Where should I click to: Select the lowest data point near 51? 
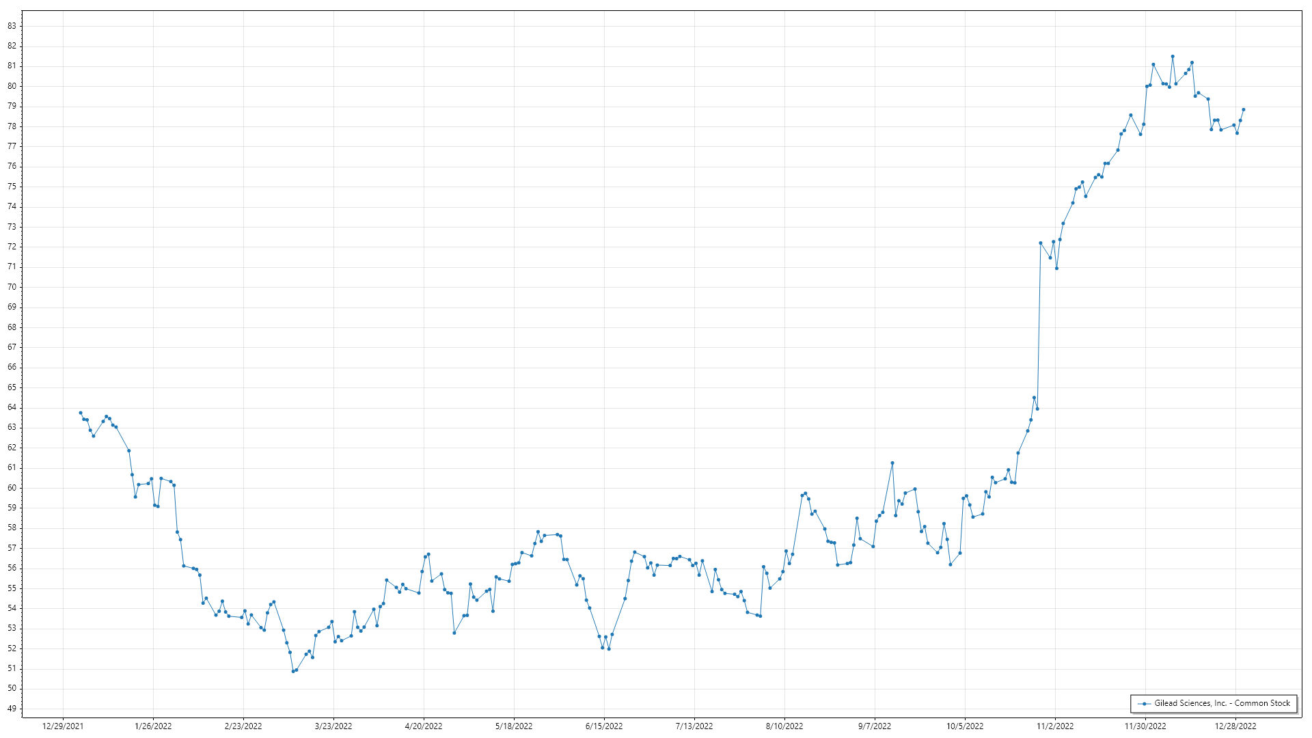coord(293,671)
